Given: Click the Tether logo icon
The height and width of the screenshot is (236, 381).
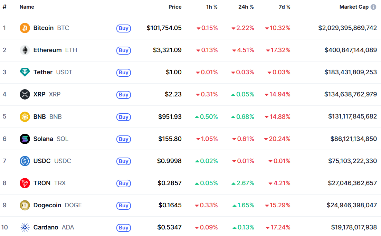Looking at the screenshot, I should 25,72.
